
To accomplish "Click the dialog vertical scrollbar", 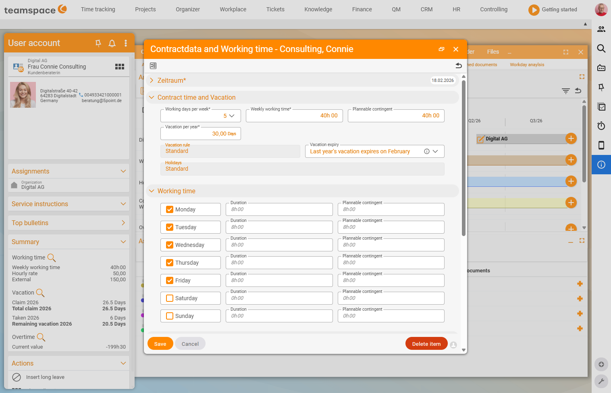I will click(463, 158).
